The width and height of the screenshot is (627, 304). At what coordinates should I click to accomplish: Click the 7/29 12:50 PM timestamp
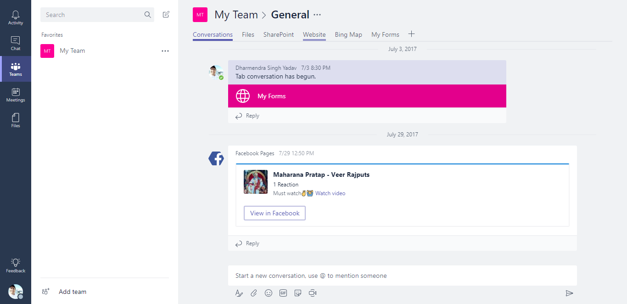click(297, 153)
